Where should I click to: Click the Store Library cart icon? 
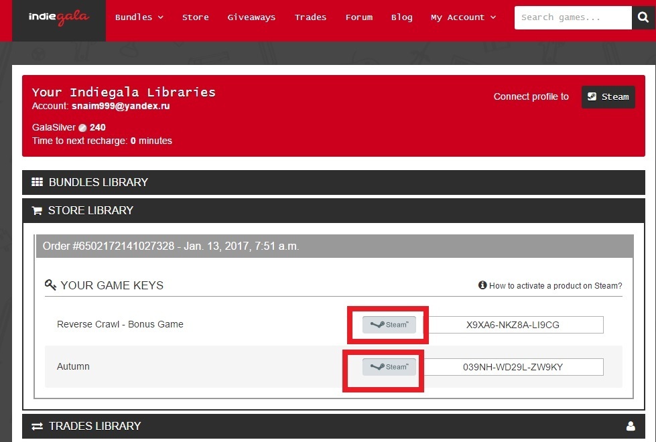click(x=37, y=210)
